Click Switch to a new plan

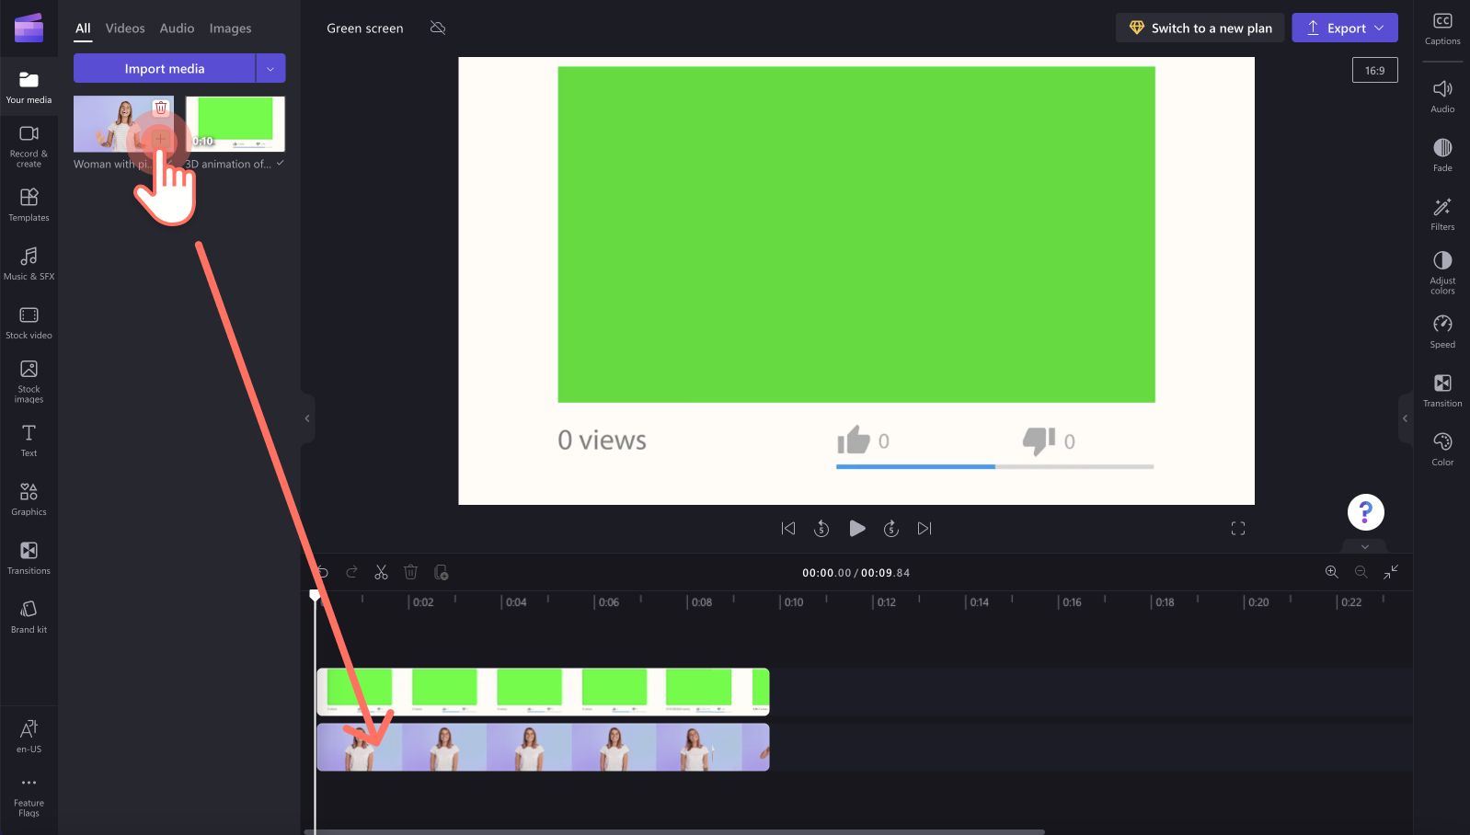[x=1200, y=28]
